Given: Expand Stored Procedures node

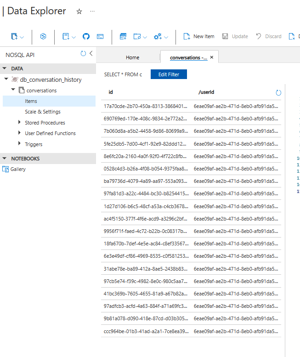Looking at the screenshot, I should tap(19, 122).
